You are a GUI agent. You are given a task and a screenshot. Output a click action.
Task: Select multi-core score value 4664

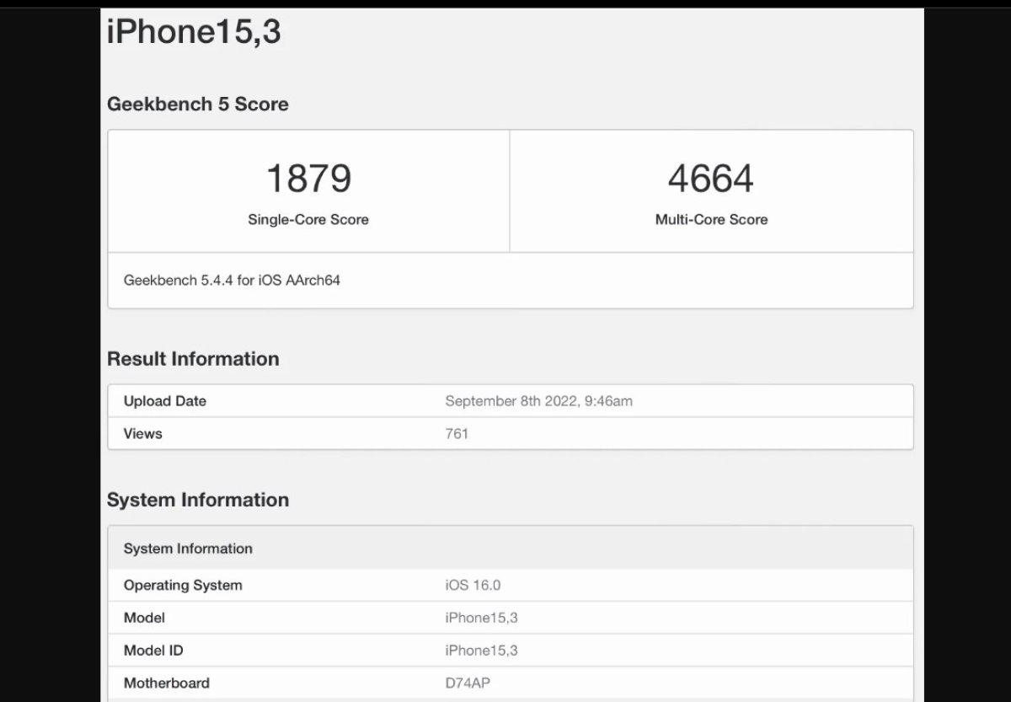tap(711, 179)
